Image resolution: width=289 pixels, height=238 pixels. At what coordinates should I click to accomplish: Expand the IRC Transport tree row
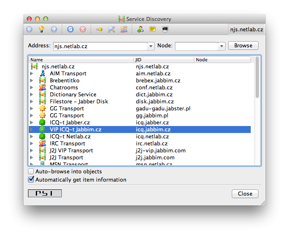tap(32, 143)
